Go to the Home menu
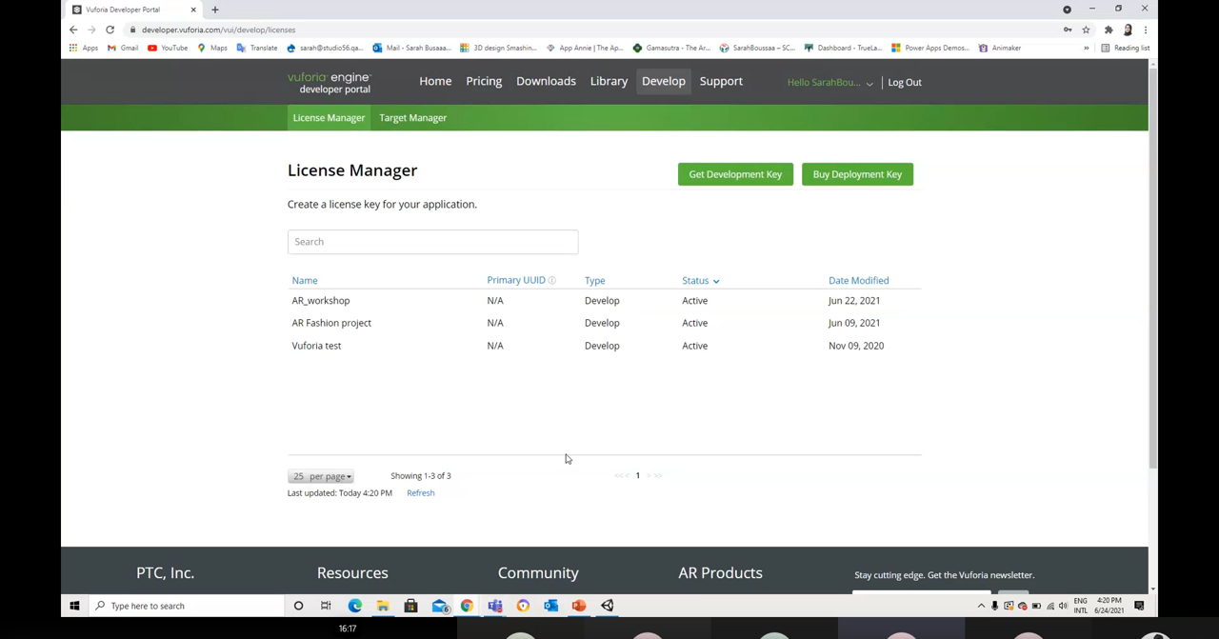Screen dimensions: 1219x639 [x=435, y=81]
